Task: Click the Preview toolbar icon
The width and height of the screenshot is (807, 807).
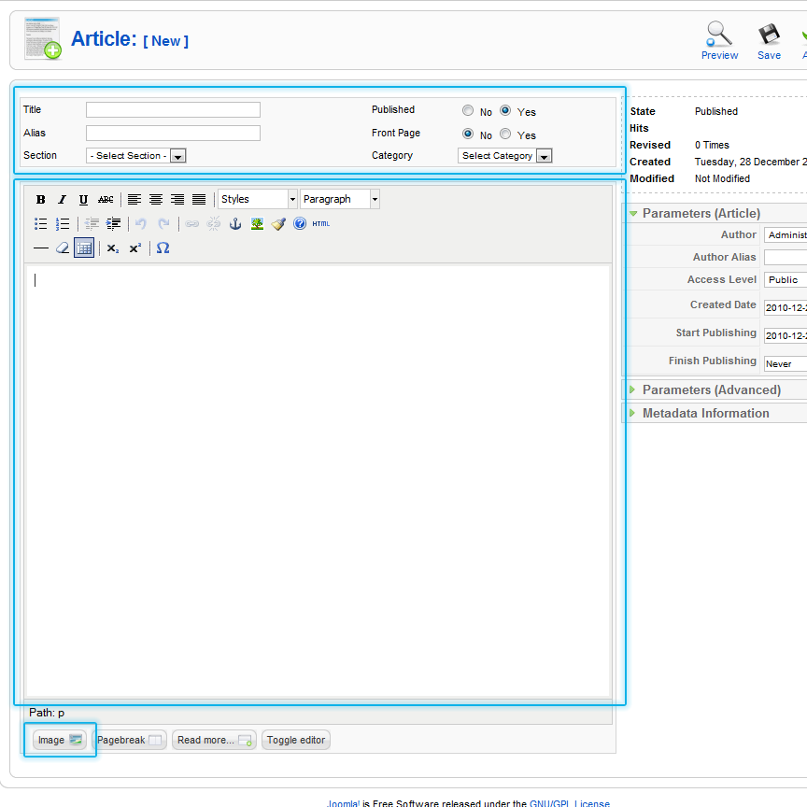Action: [x=719, y=41]
